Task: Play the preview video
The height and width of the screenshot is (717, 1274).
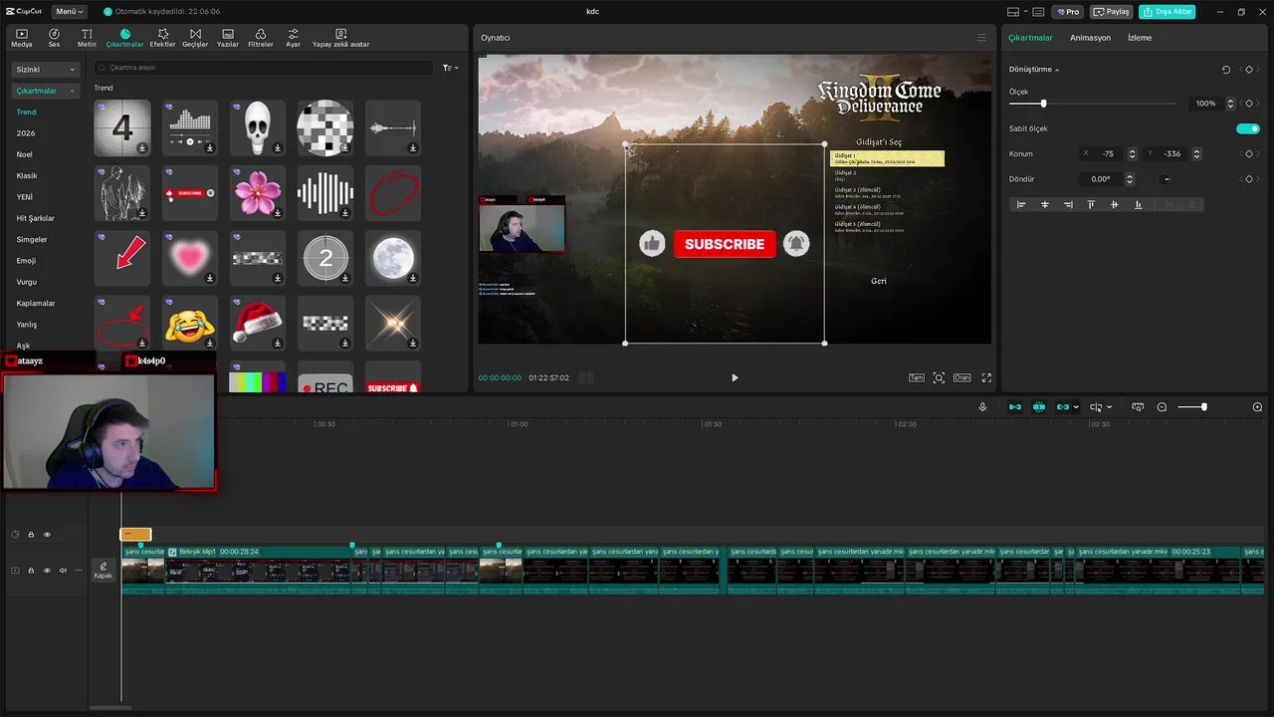Action: point(735,378)
